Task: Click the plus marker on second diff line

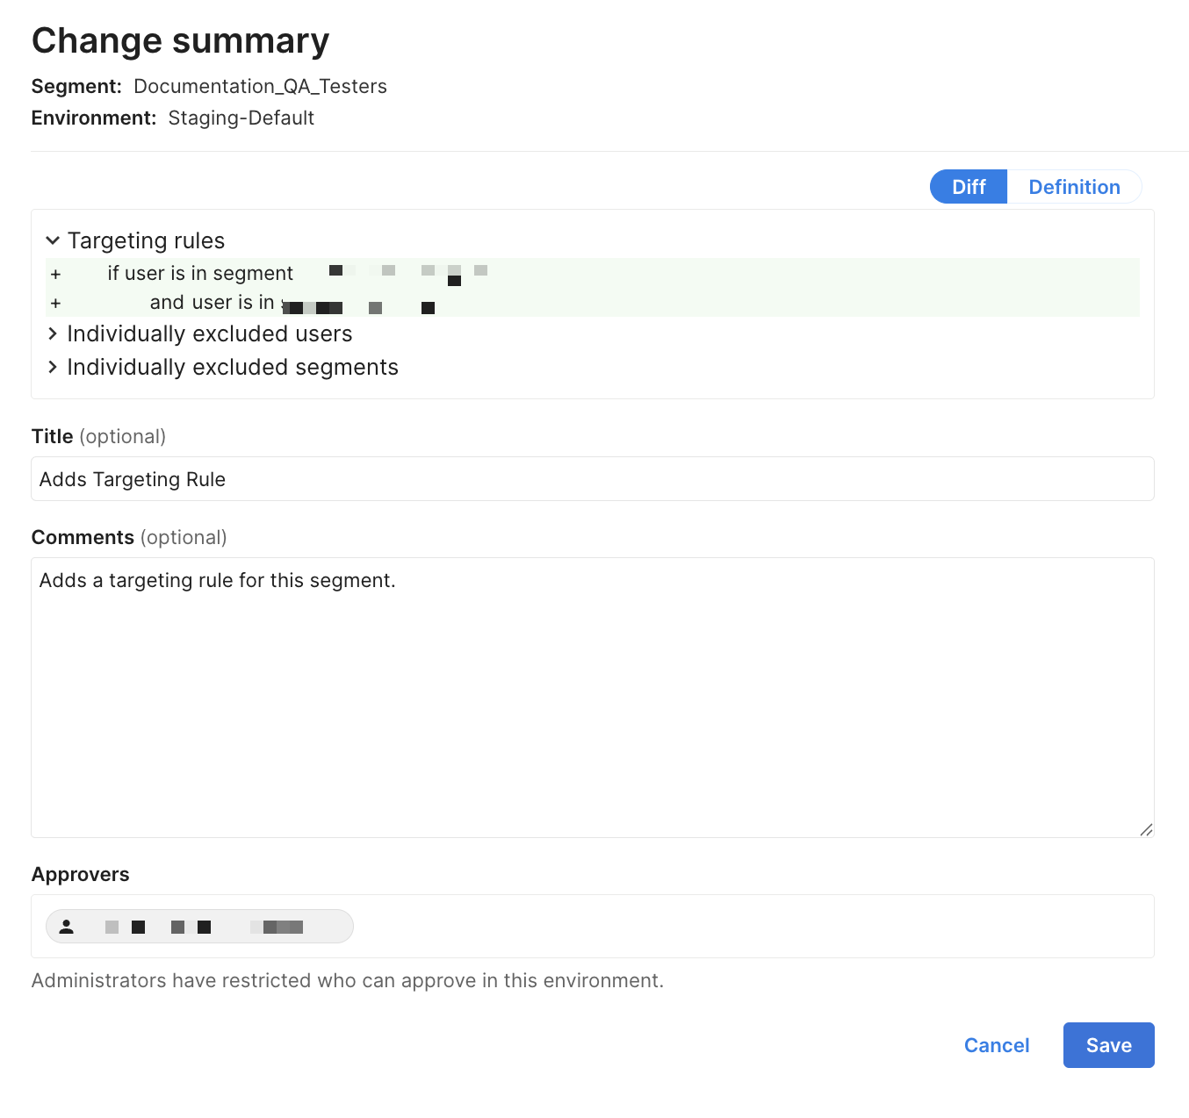Action: (x=55, y=304)
